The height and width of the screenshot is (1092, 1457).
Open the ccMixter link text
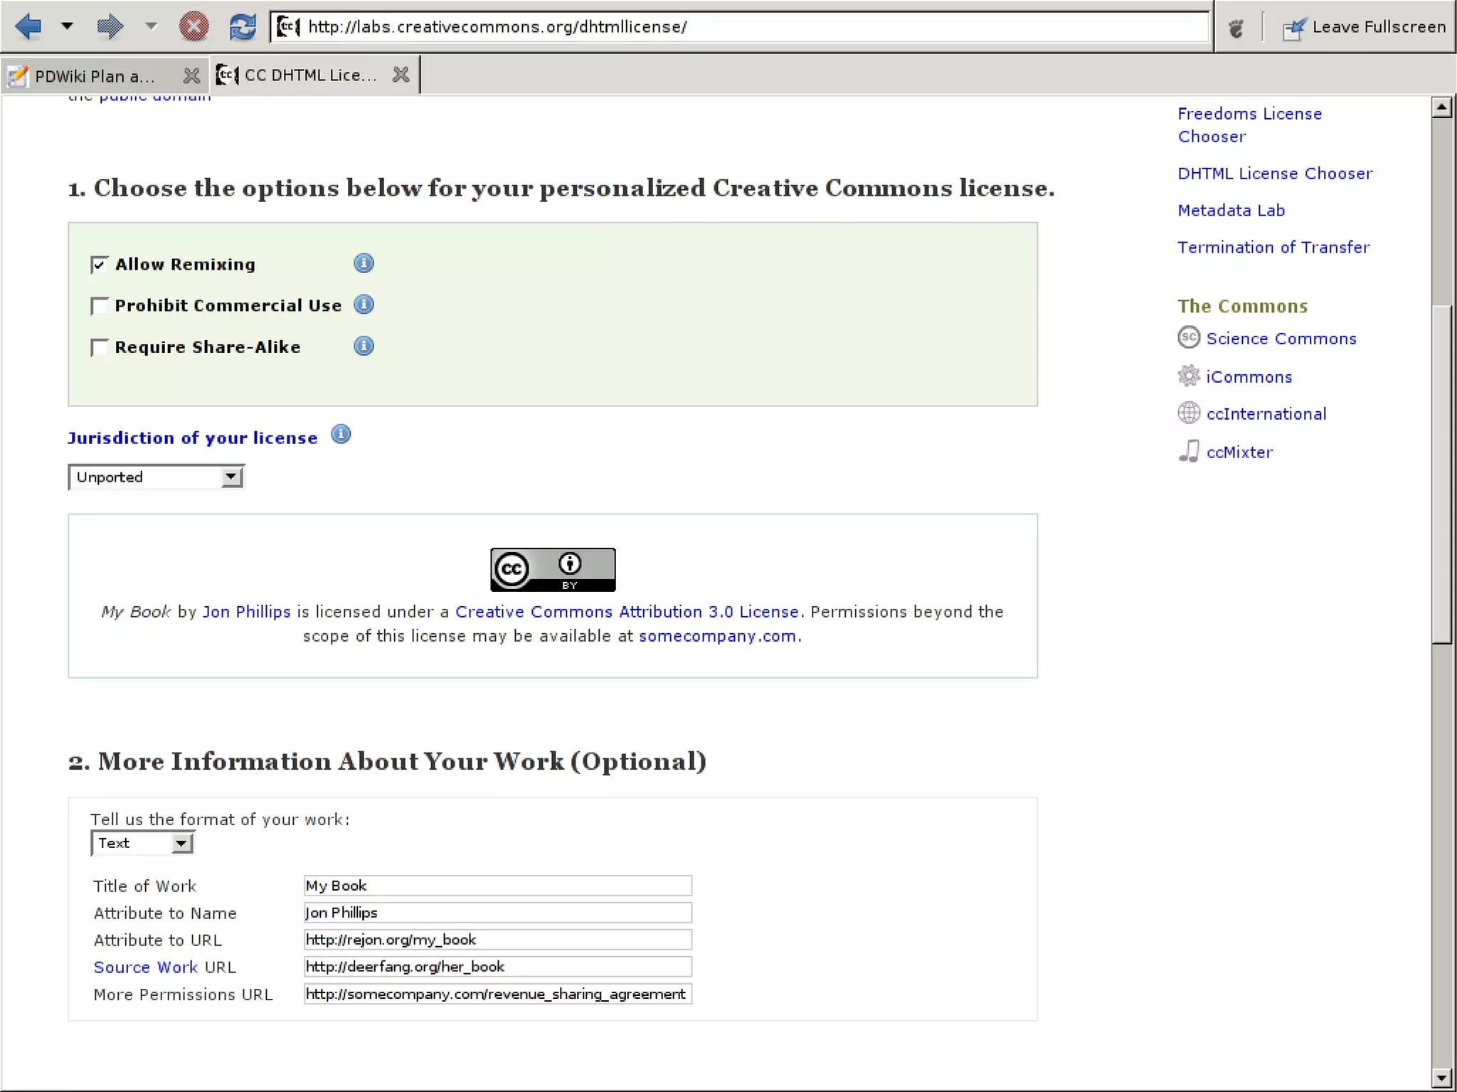pos(1240,452)
